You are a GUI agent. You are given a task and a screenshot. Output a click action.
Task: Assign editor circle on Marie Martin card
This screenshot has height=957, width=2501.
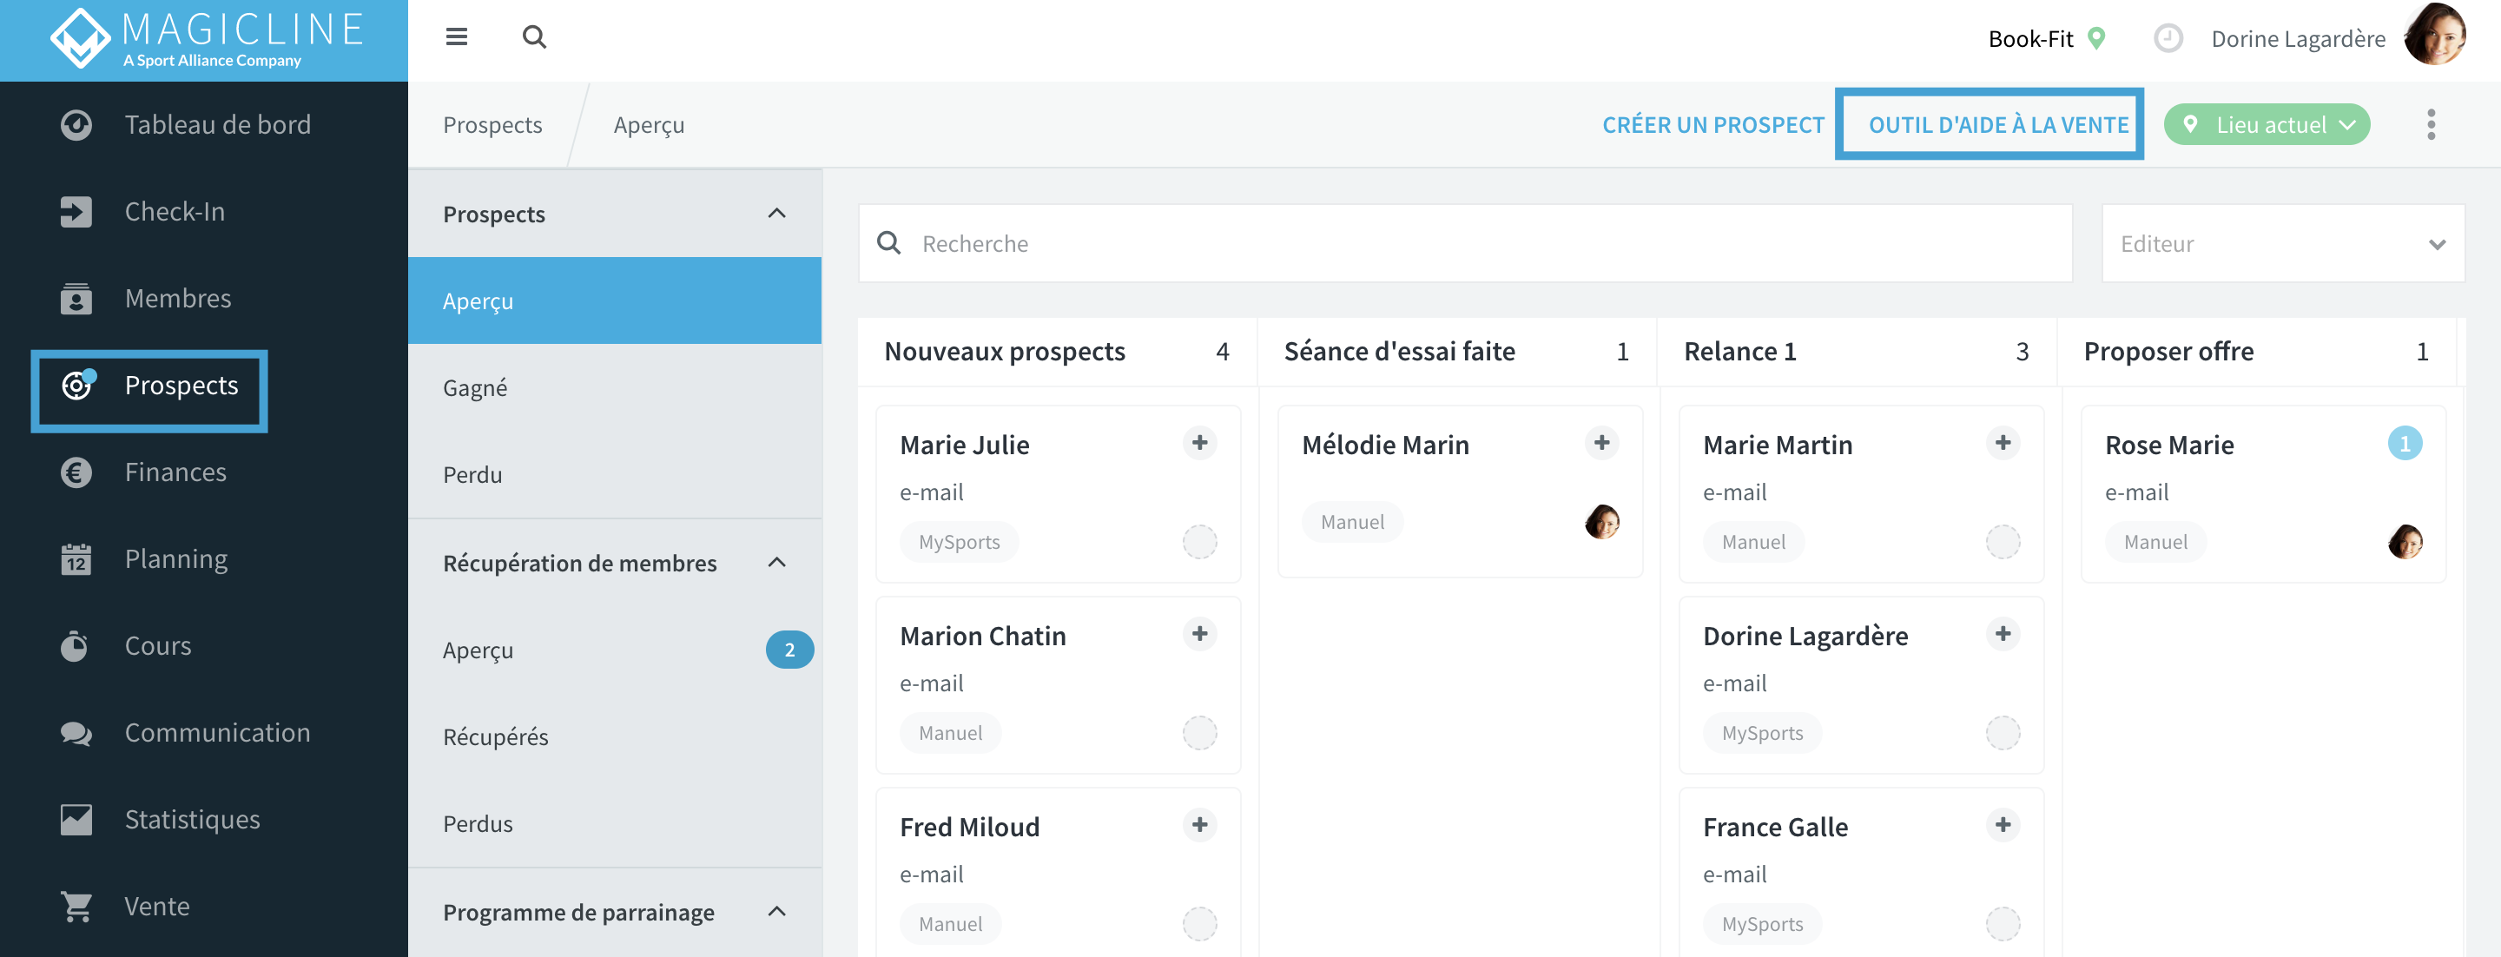pyautogui.click(x=2003, y=542)
